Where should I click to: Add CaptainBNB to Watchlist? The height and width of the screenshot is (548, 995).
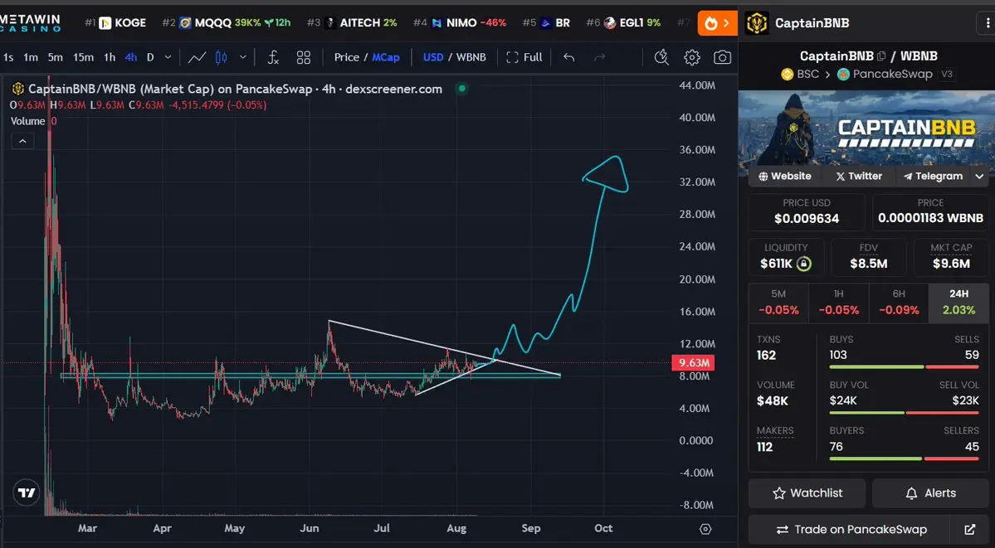coord(807,492)
